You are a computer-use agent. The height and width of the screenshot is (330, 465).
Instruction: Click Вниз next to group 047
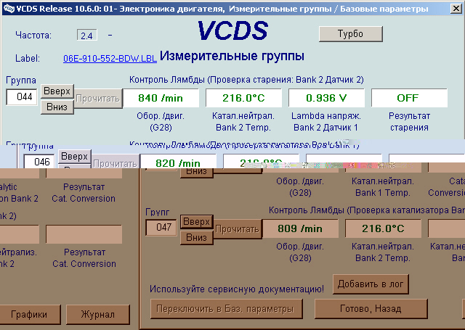pyautogui.click(x=196, y=237)
